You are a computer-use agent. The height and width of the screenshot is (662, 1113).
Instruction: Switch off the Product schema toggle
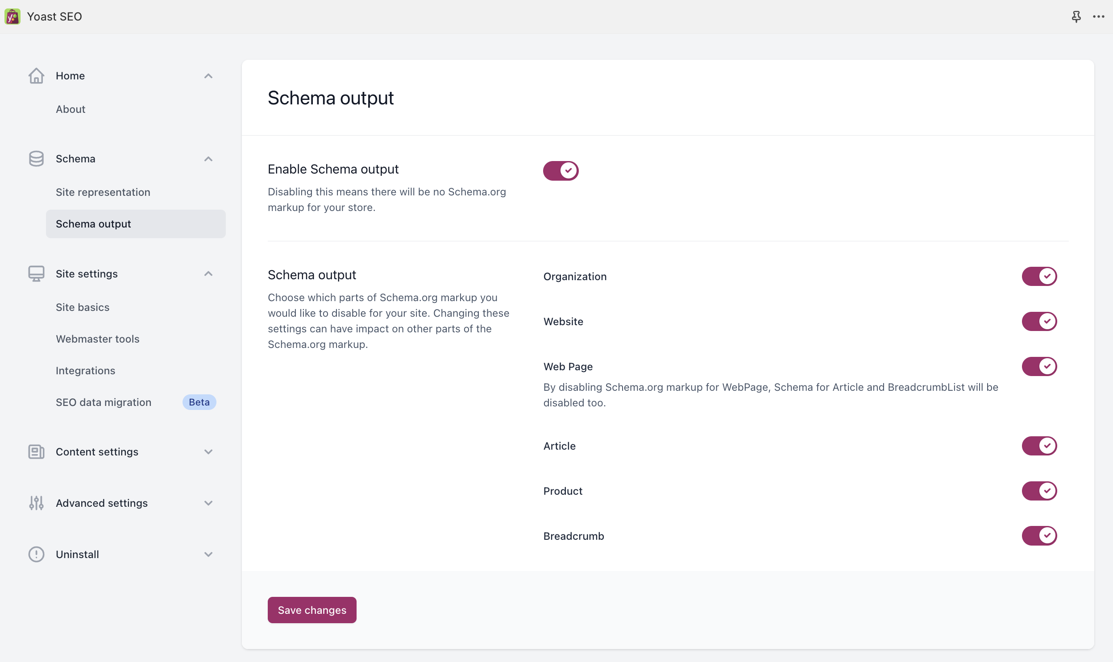point(1039,491)
